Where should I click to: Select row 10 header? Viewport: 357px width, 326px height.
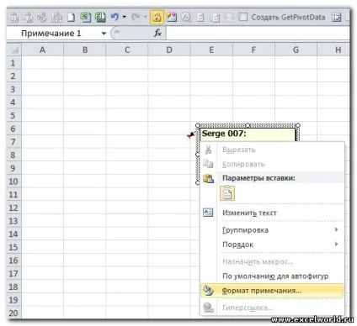click(13, 181)
